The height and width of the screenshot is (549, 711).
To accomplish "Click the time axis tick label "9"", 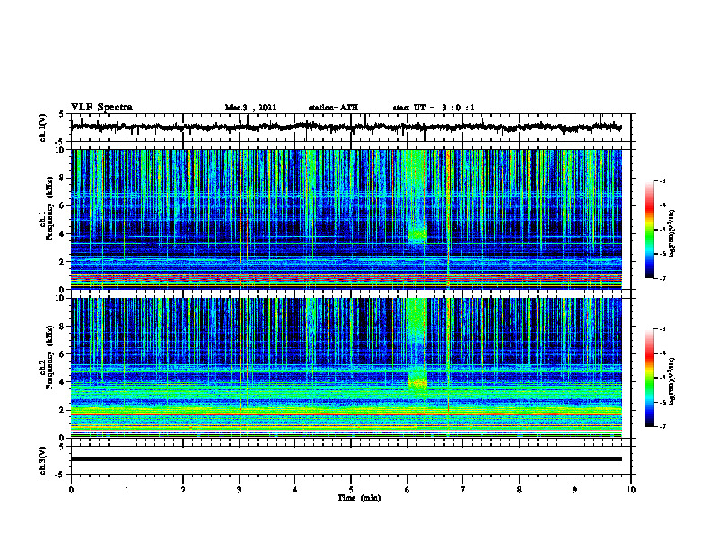I will point(575,490).
